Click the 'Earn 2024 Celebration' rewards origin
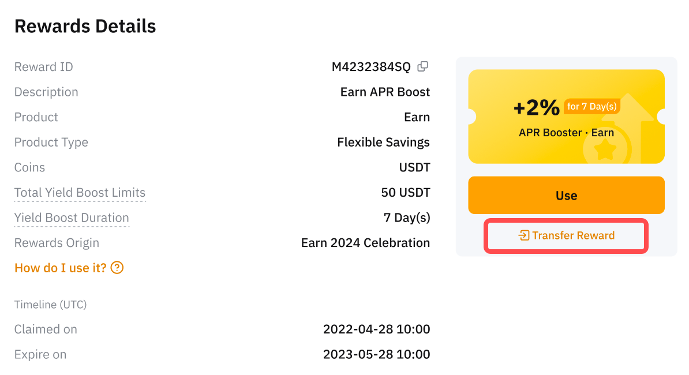 (x=365, y=243)
